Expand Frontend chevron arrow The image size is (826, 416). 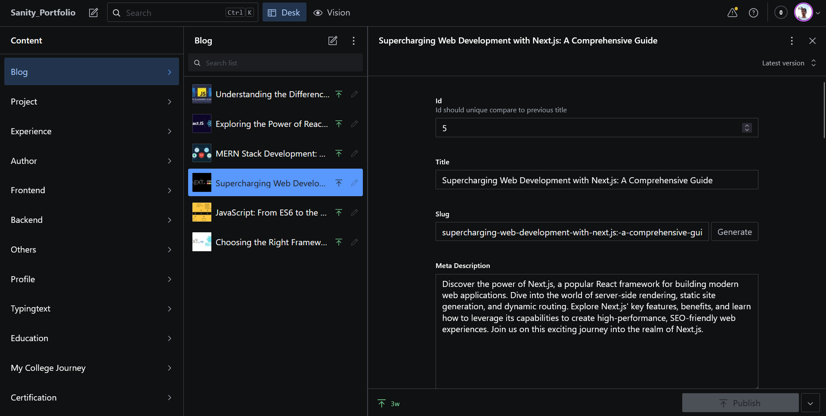(170, 191)
